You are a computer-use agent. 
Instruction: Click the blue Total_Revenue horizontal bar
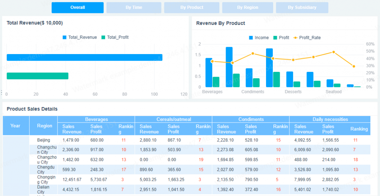(x=84, y=57)
